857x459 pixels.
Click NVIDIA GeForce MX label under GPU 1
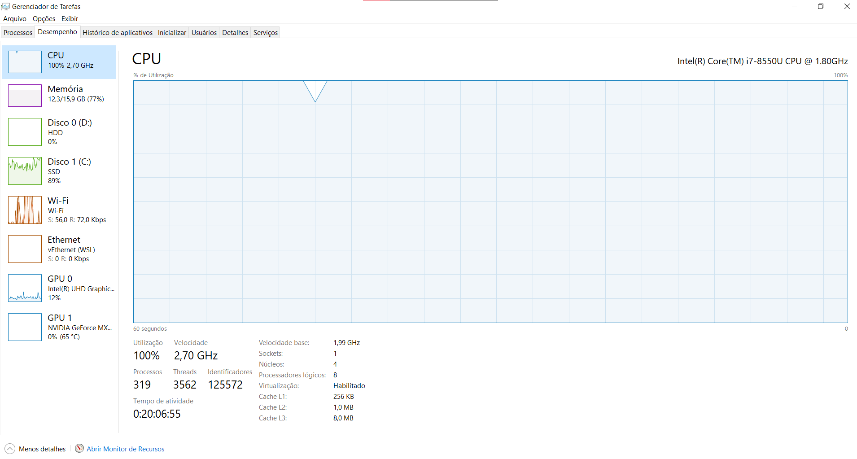point(80,328)
